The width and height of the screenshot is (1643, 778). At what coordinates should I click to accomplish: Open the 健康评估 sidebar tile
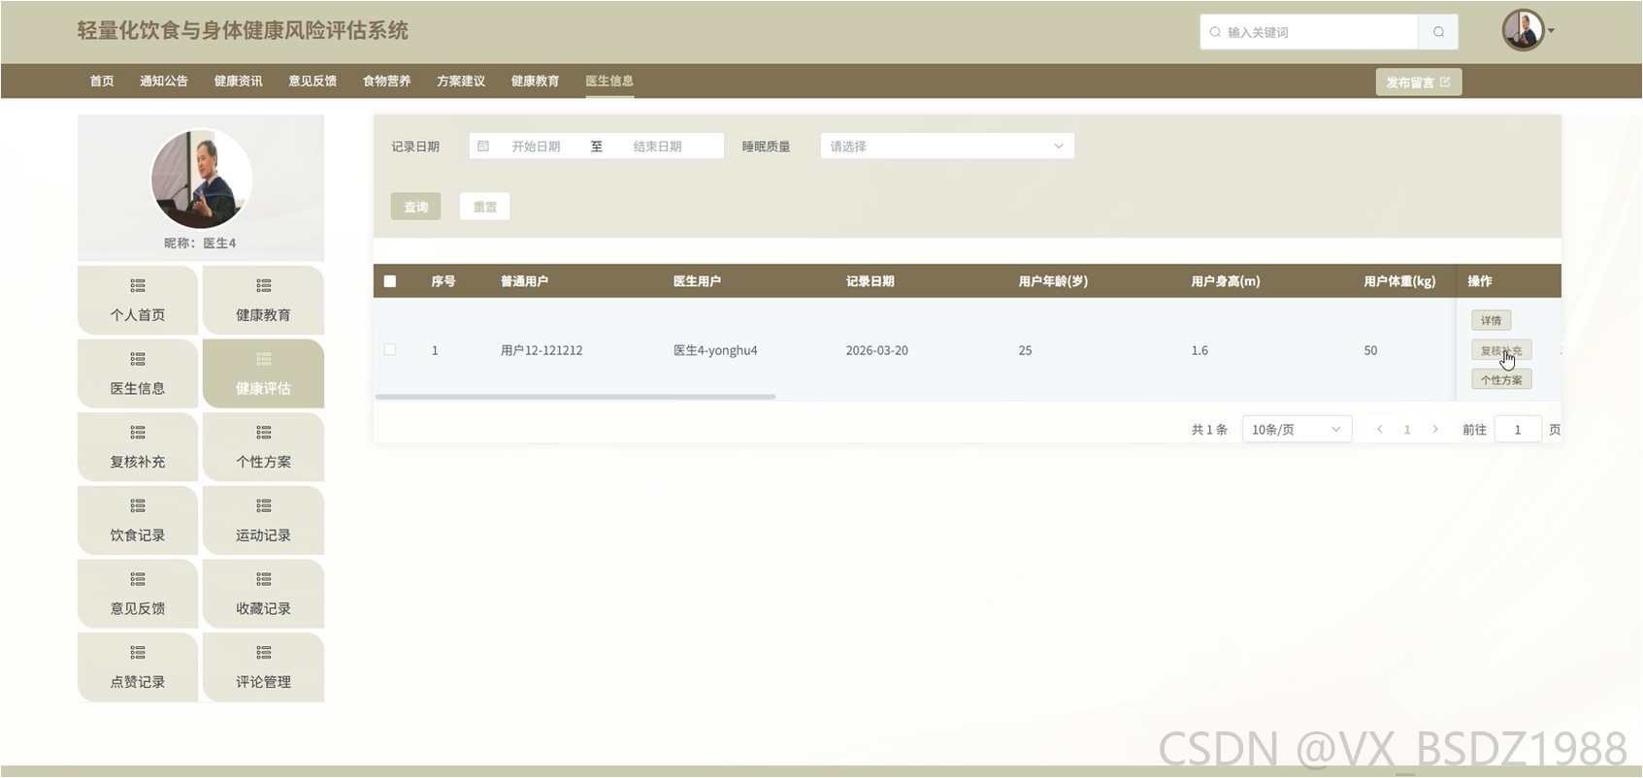point(263,373)
